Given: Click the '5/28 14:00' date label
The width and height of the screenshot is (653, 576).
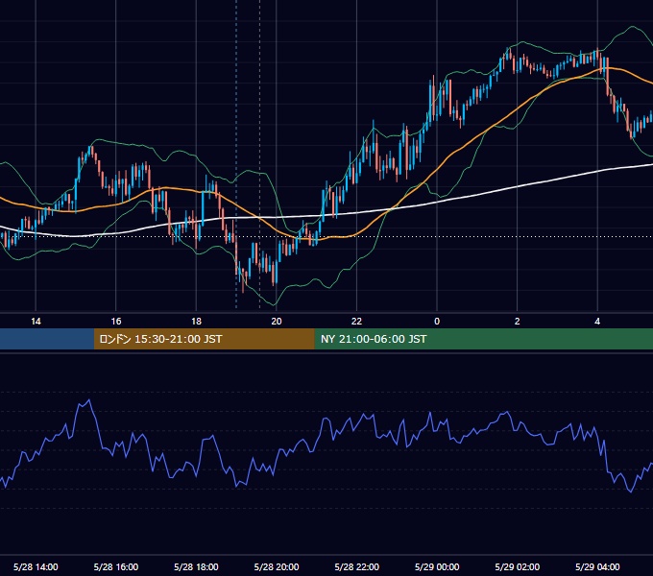Looking at the screenshot, I should (36, 566).
